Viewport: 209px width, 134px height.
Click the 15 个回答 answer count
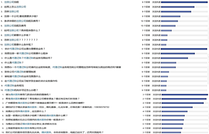[146, 25]
